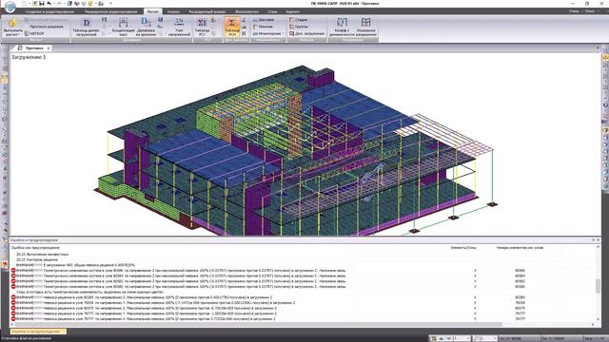Run analysis with Выполнить расчет button
The width and height of the screenshot is (609, 342).
click(12, 27)
